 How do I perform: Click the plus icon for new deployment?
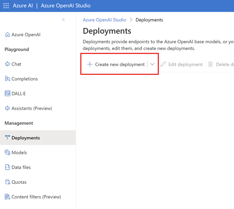click(90, 64)
